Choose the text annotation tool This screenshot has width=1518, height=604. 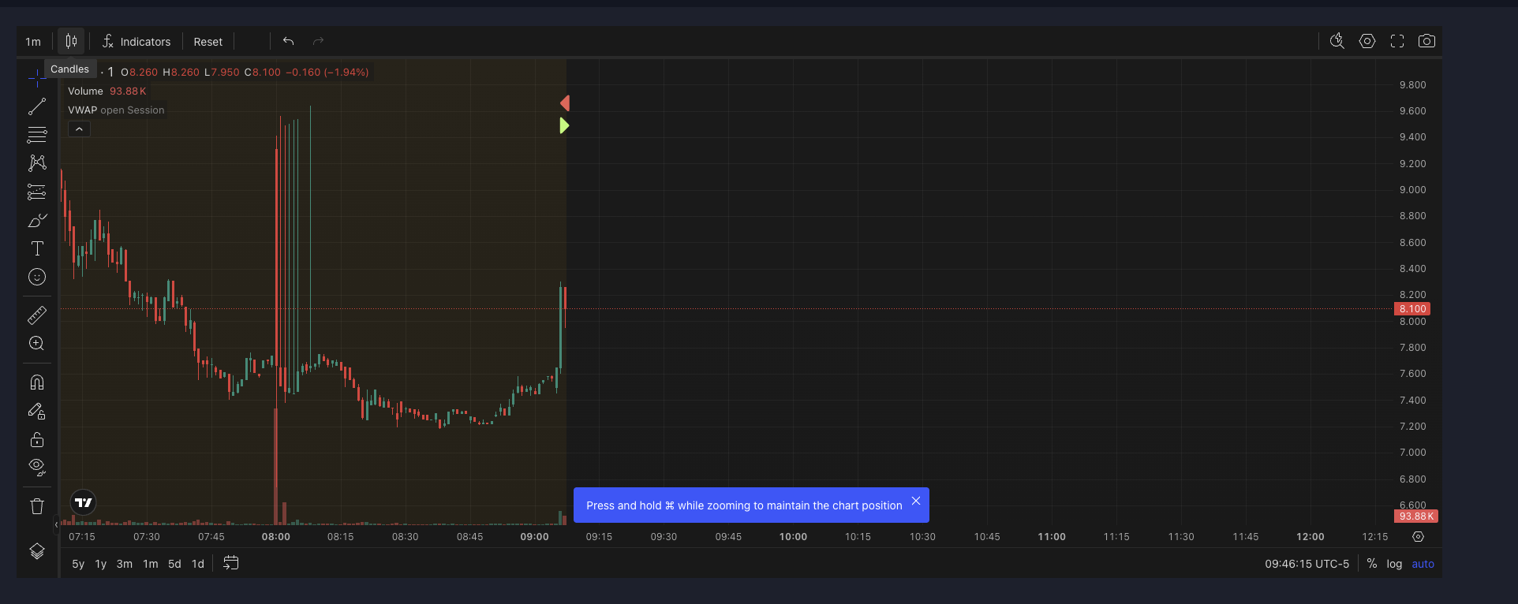coord(37,248)
